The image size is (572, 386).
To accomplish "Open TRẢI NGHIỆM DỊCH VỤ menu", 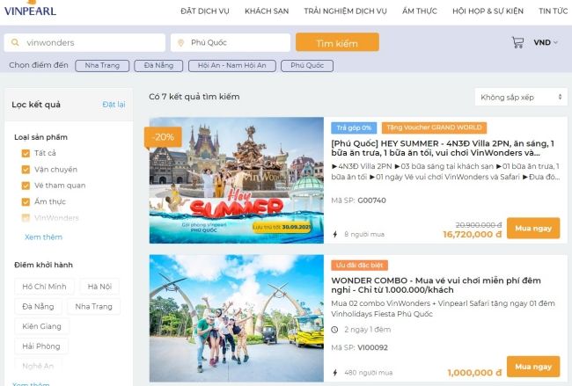I will point(346,11).
